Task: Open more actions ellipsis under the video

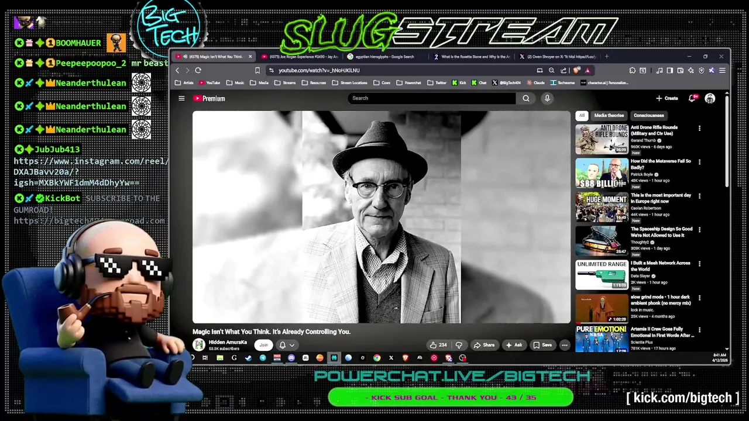Action: pos(565,345)
